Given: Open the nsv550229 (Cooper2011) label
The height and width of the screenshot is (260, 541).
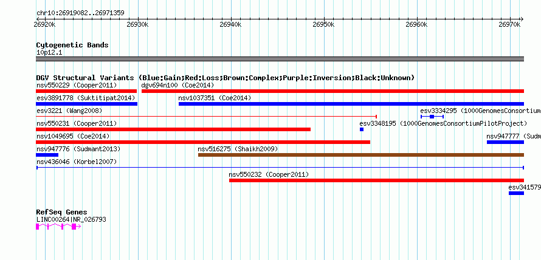Looking at the screenshot, I should 77,85.
